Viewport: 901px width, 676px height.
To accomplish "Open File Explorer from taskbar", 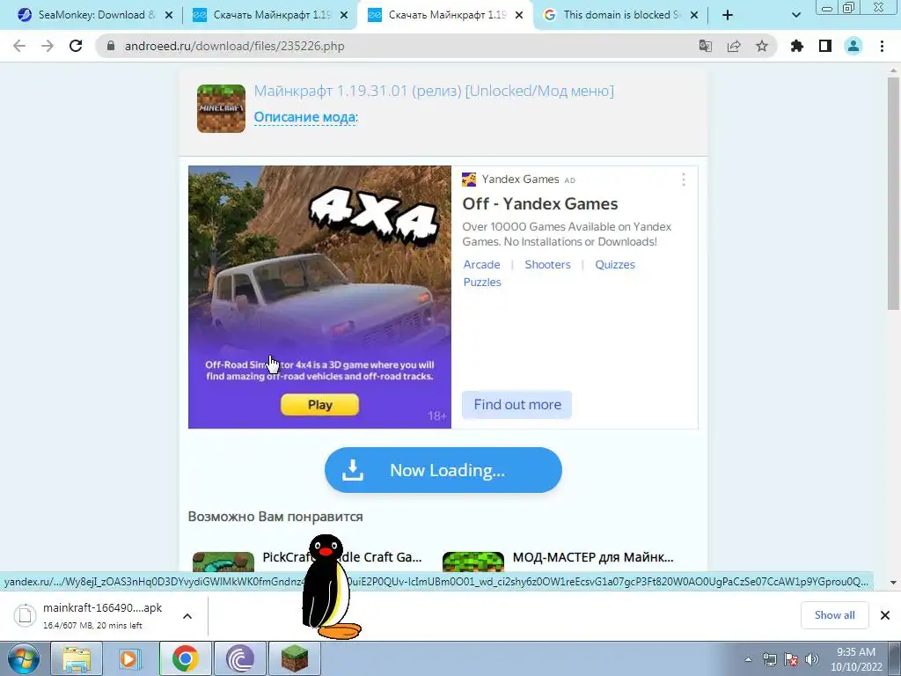I will (x=77, y=658).
